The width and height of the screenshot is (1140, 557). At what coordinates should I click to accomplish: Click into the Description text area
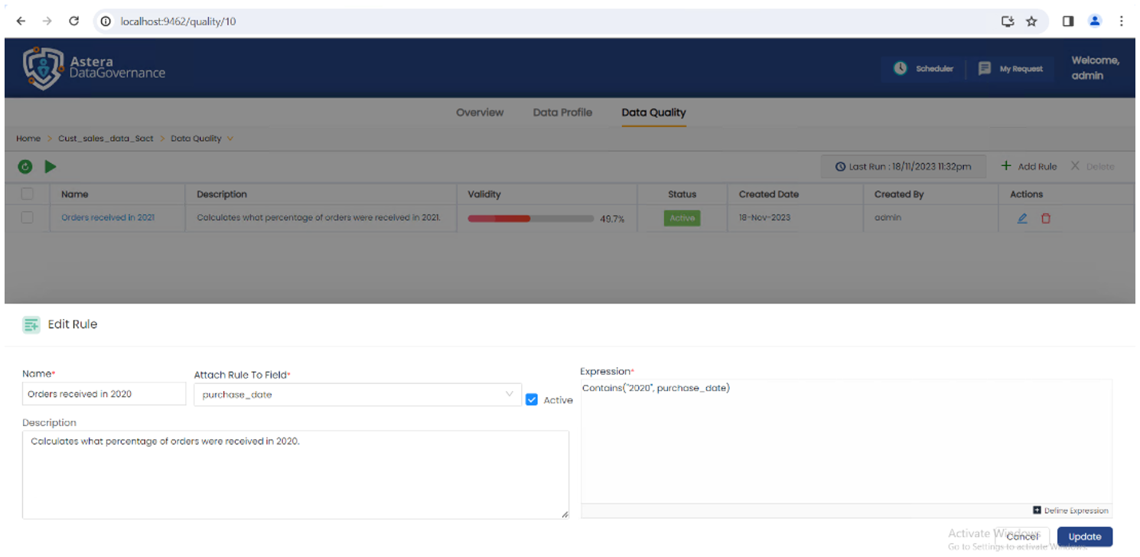coord(295,474)
